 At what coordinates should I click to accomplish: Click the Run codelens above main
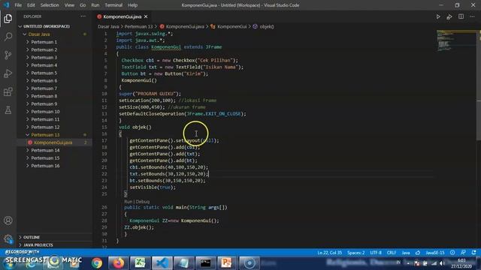pyautogui.click(x=128, y=202)
